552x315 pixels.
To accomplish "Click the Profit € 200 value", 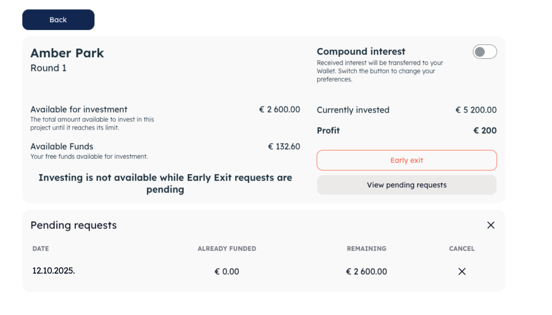I will point(485,131).
